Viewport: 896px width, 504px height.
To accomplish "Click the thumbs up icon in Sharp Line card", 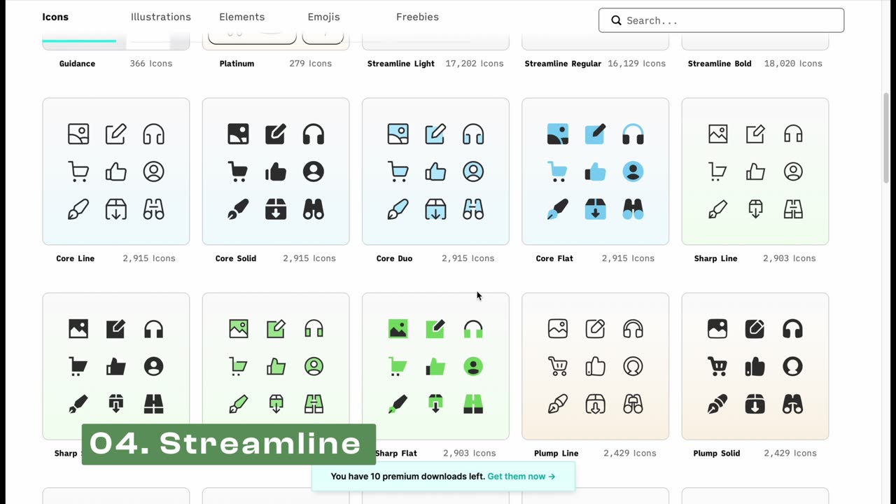I will [x=755, y=171].
